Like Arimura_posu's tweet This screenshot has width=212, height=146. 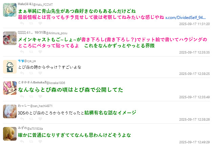(x=40, y=52)
